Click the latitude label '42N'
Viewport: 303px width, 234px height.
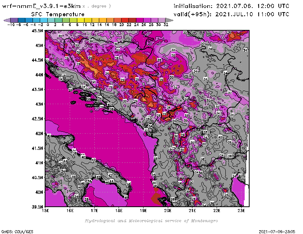click(x=39, y=134)
